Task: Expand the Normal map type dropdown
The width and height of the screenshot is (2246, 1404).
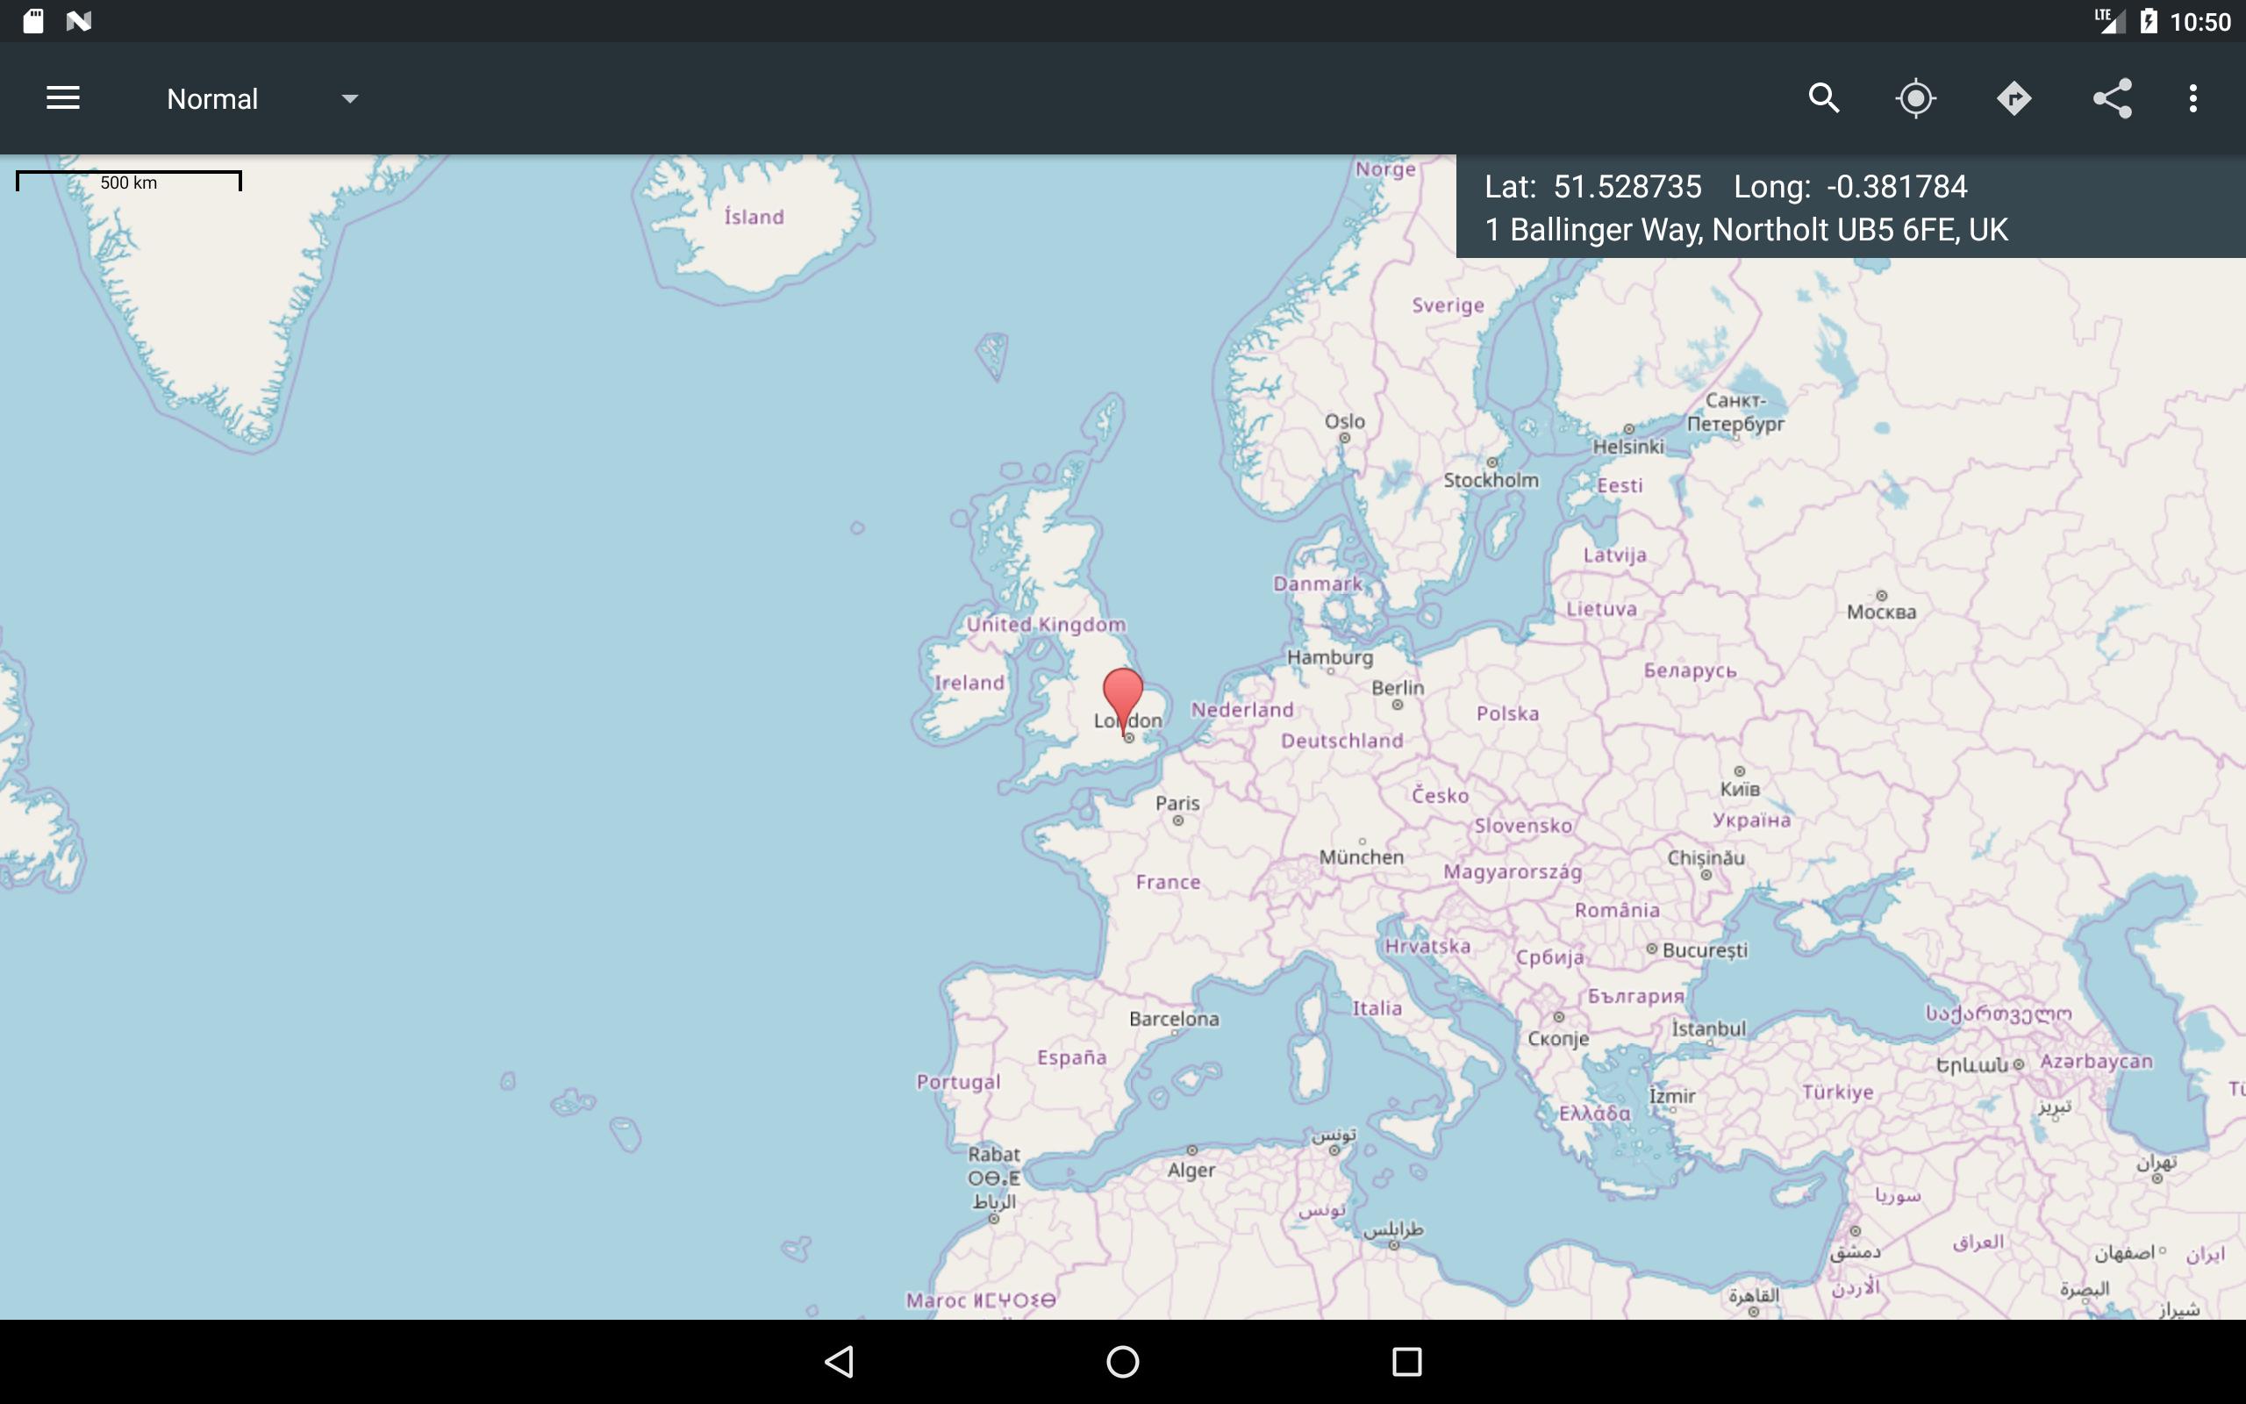Action: click(x=261, y=98)
